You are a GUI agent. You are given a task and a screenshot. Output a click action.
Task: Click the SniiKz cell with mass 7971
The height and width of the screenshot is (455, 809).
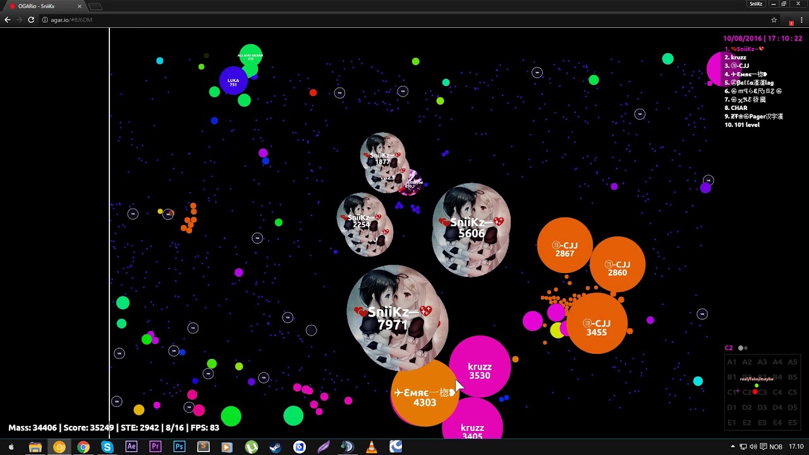tap(397, 318)
